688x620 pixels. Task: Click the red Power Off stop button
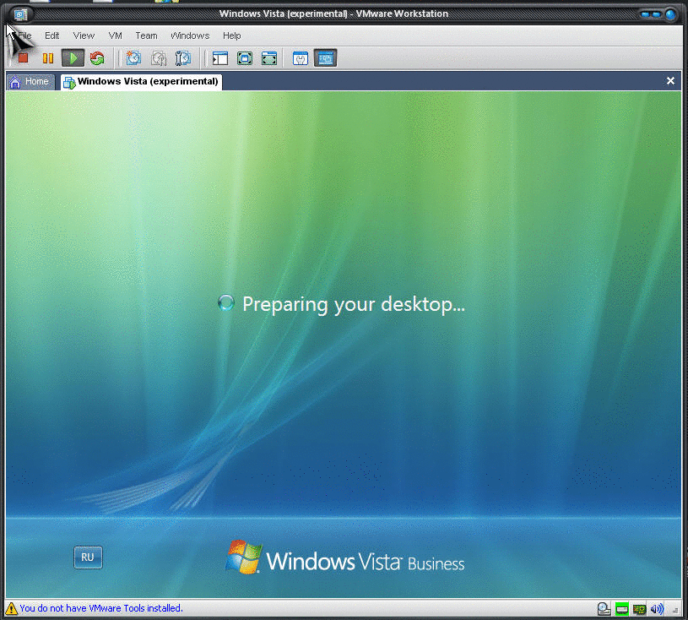(x=23, y=58)
